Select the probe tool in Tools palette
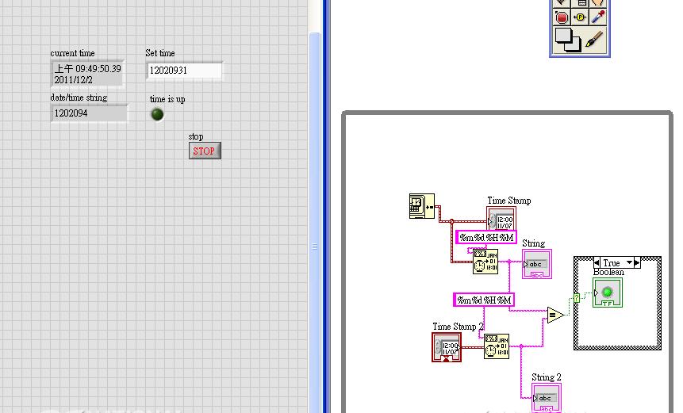 [x=580, y=17]
